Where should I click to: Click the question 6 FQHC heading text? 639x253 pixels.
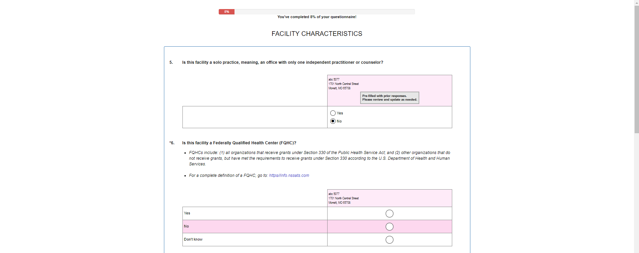239,143
